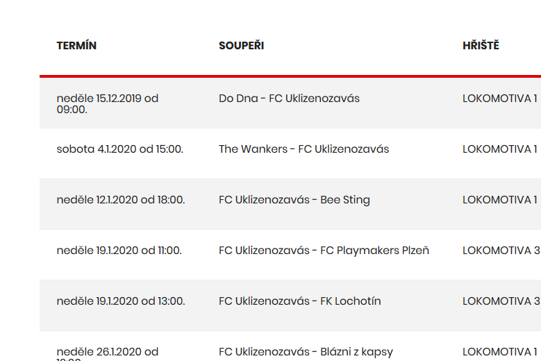This screenshot has height=361, width=541.
Task: Click LOKOMOTIVA 1 in the Bee Sting row
Action: tap(499, 200)
